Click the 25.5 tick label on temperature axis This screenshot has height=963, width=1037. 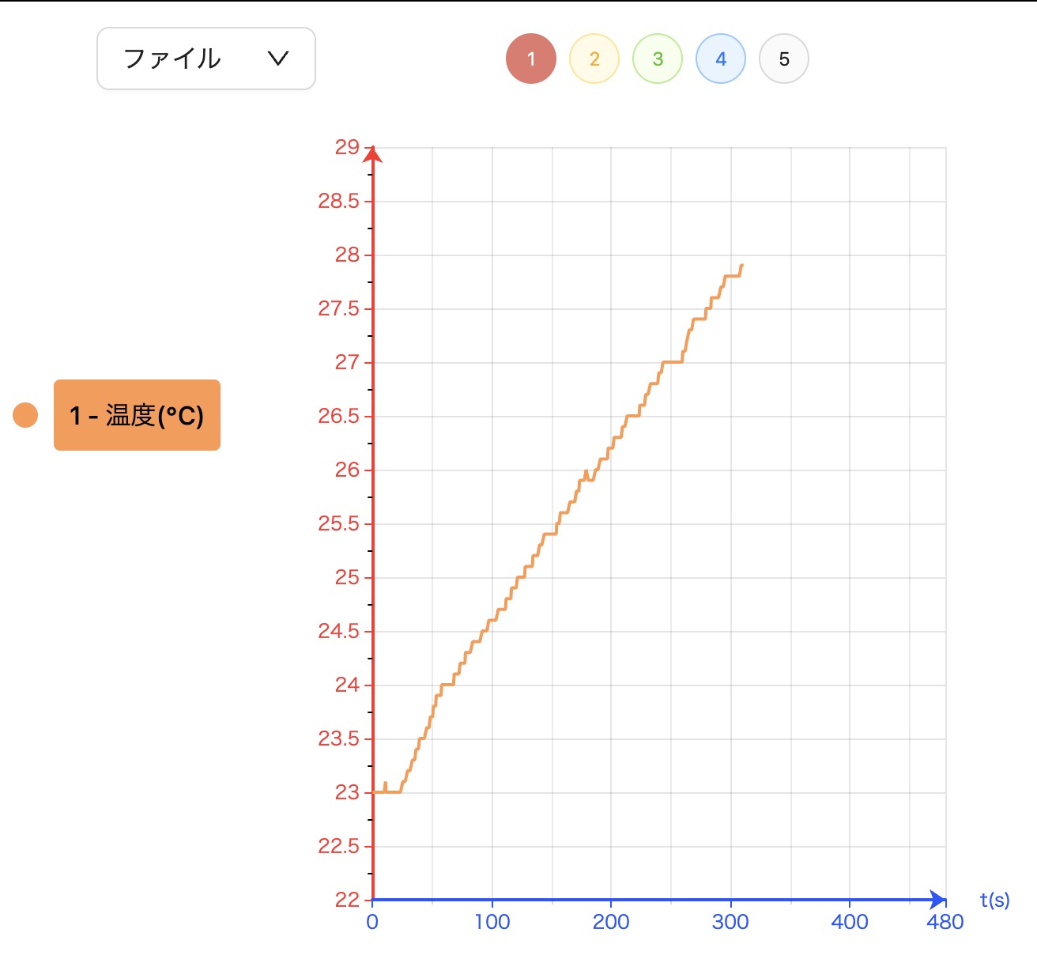(338, 523)
